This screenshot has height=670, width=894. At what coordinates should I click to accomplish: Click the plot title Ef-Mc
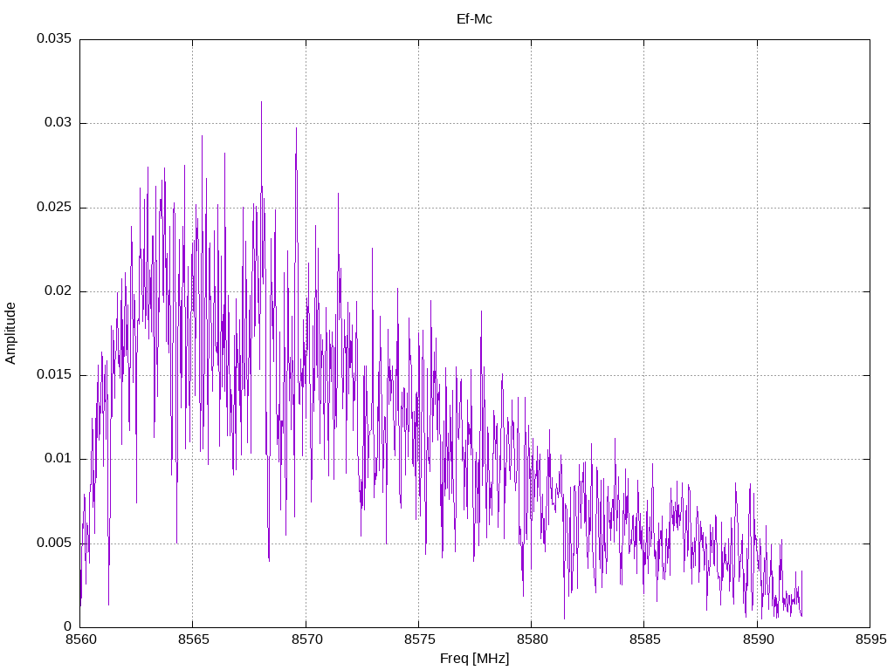click(x=474, y=19)
